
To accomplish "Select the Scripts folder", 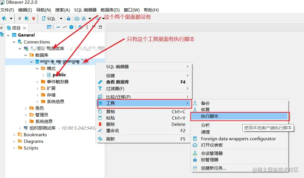I will tap(31, 148).
